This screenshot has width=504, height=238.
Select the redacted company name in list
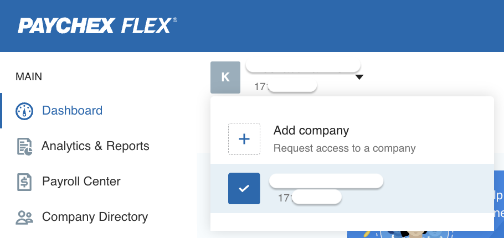coord(326,180)
